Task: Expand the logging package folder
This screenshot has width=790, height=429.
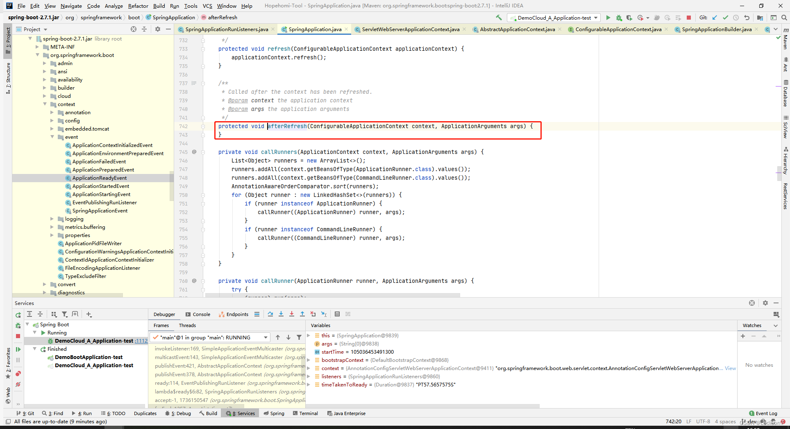Action: 52,219
